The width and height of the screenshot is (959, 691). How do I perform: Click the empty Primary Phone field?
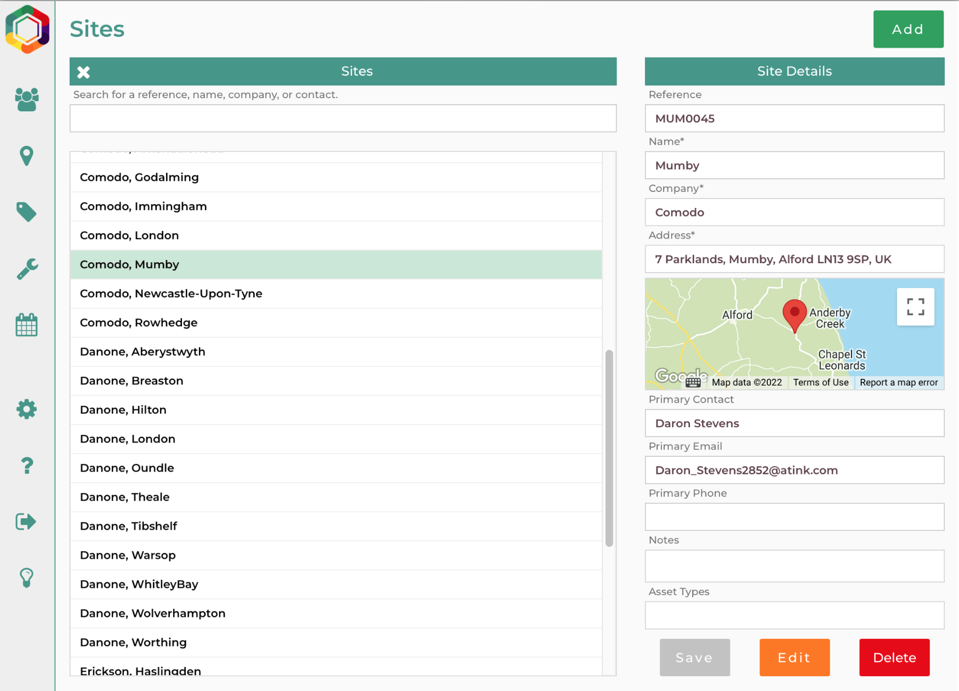[x=794, y=517]
